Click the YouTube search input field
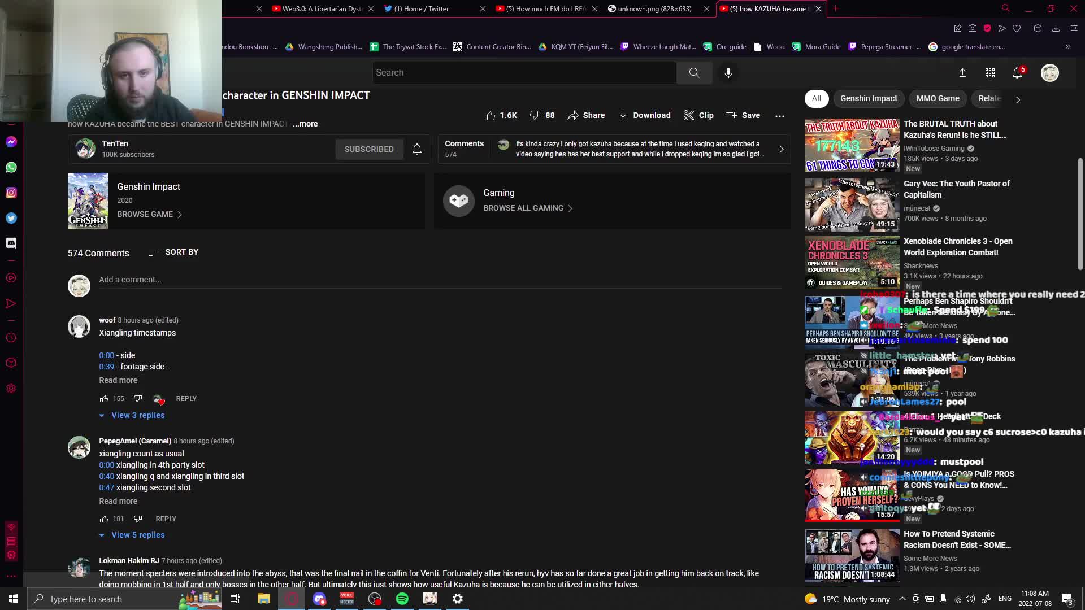The image size is (1085, 610). (x=524, y=72)
